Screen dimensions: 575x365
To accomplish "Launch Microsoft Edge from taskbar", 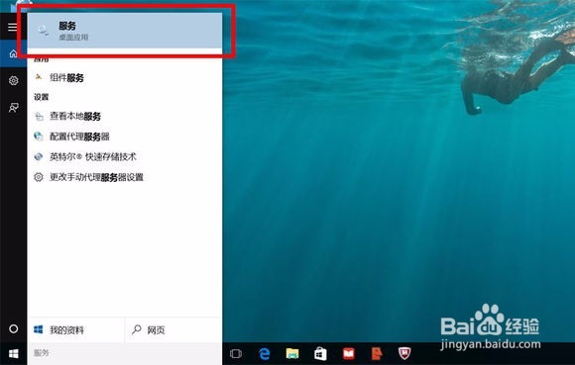I will point(264,354).
